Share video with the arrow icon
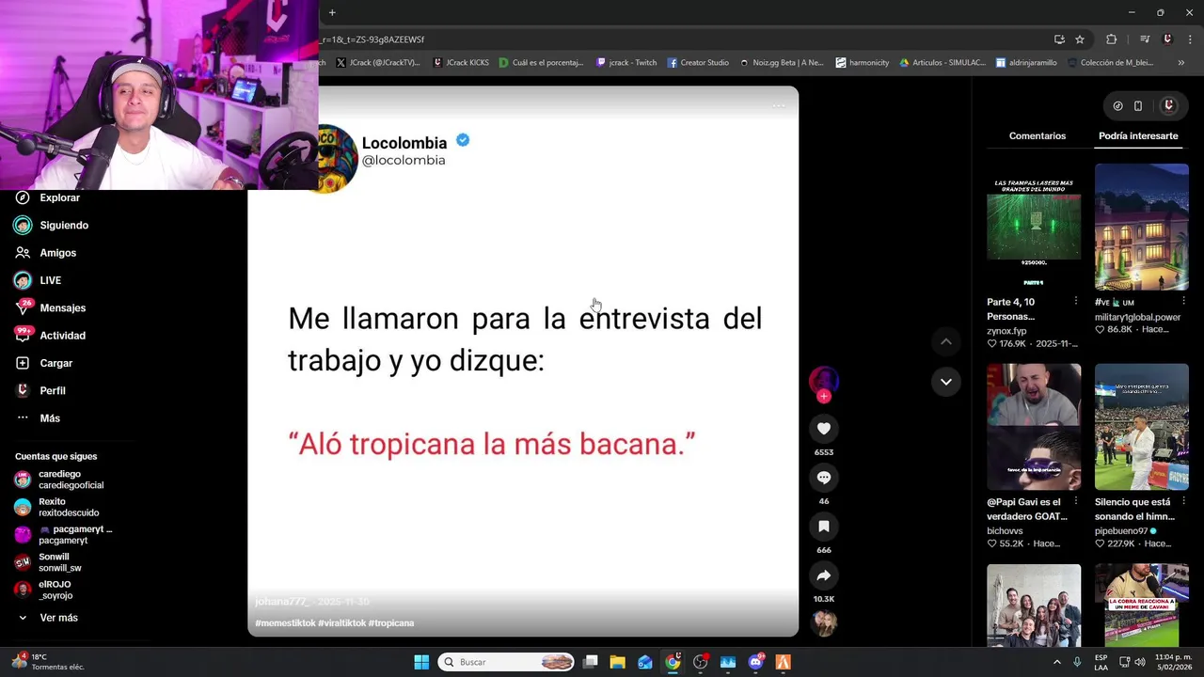The image size is (1204, 677). click(x=824, y=575)
